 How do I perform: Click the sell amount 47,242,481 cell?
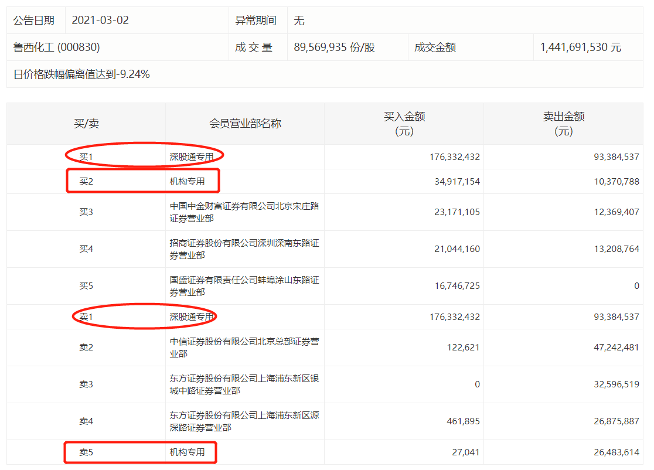tap(614, 348)
